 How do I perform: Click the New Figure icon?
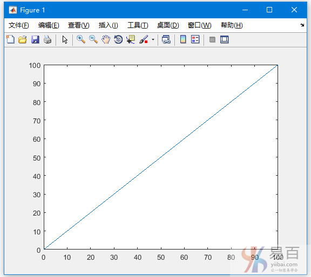pyautogui.click(x=10, y=39)
